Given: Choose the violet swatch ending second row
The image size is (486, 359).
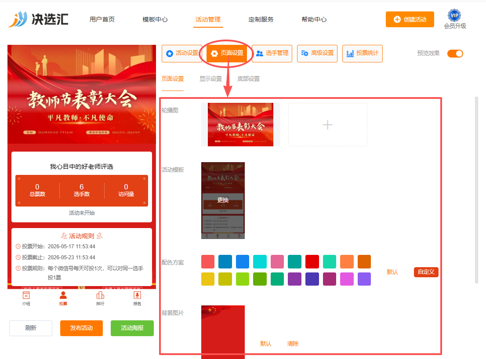Looking at the screenshot, I should (x=364, y=279).
